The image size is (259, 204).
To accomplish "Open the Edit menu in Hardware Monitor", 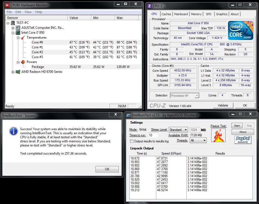I will pos(18,12).
